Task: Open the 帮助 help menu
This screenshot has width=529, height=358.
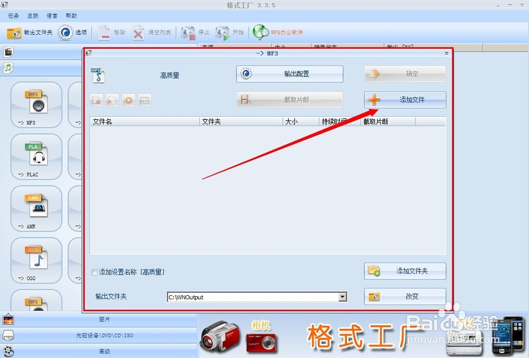Action: [x=71, y=15]
